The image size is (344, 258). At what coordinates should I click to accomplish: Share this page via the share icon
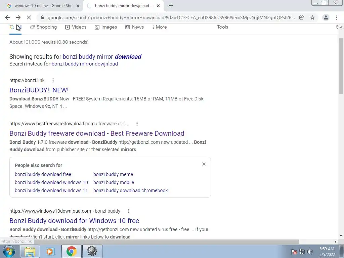[x=302, y=17]
